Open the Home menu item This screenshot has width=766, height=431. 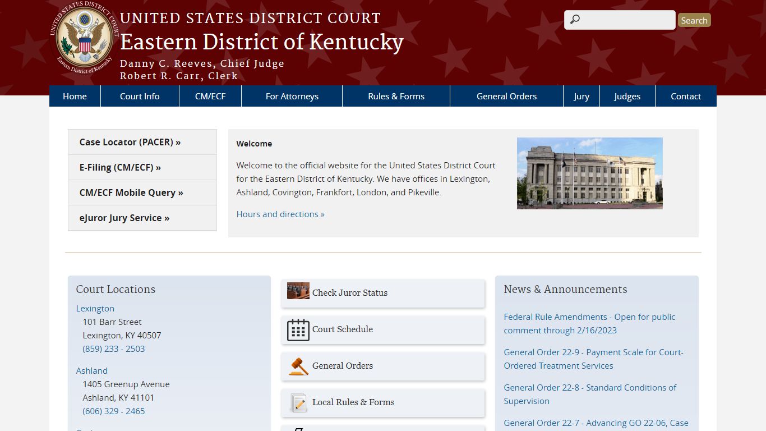(x=75, y=96)
